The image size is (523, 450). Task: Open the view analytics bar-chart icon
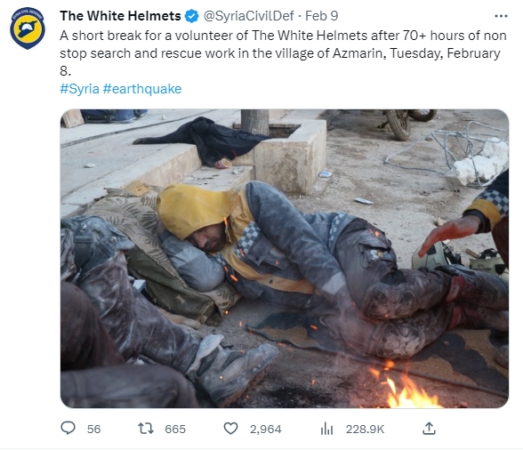coord(326,429)
